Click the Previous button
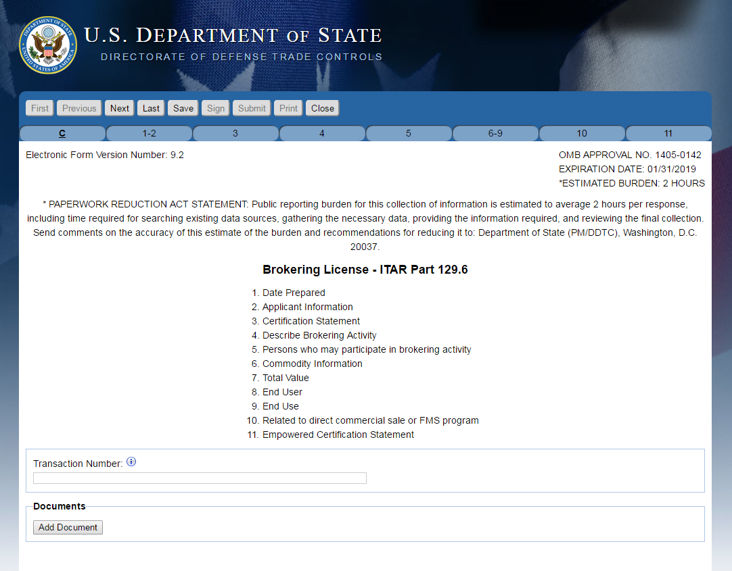This screenshot has width=732, height=571. click(79, 108)
